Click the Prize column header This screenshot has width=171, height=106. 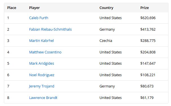point(144,8)
